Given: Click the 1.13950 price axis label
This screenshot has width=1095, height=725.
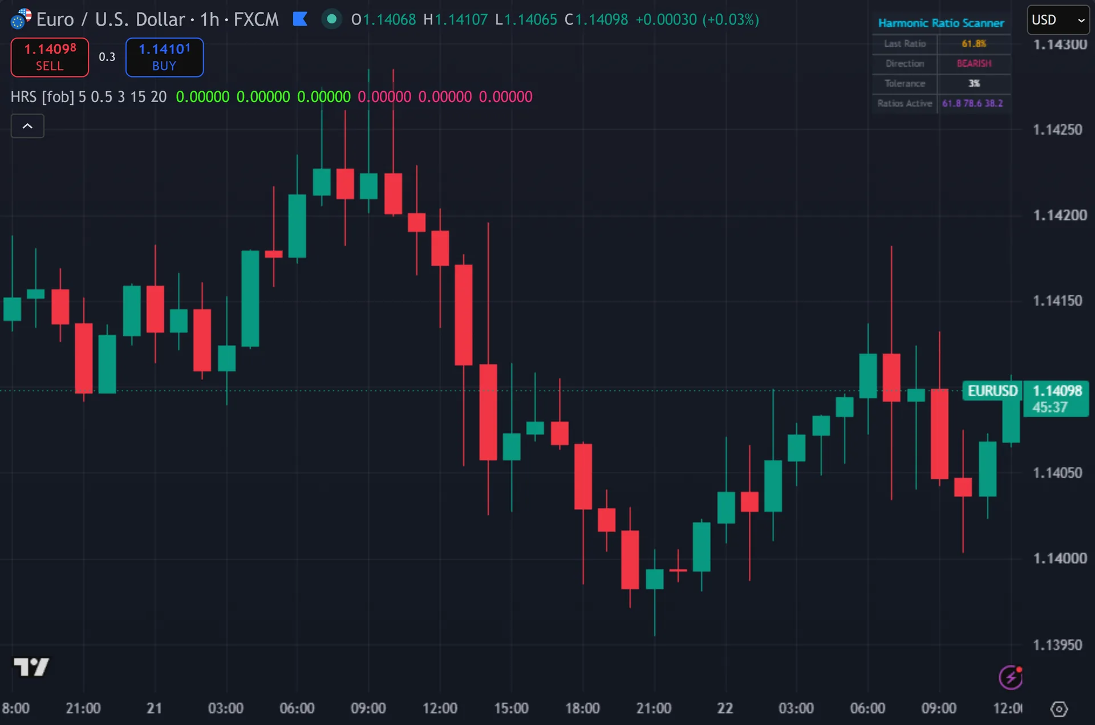Looking at the screenshot, I should [x=1057, y=645].
